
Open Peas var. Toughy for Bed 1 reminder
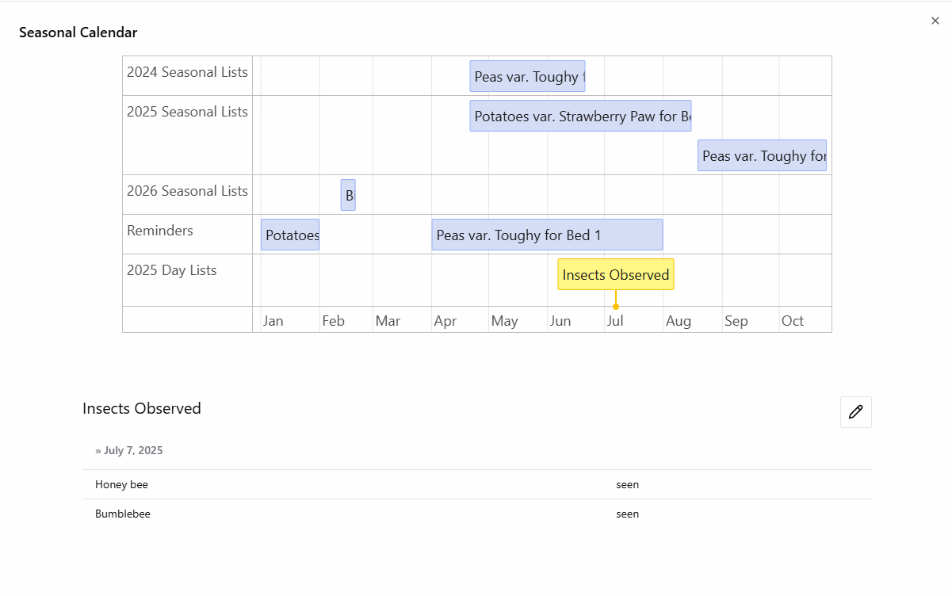point(547,235)
